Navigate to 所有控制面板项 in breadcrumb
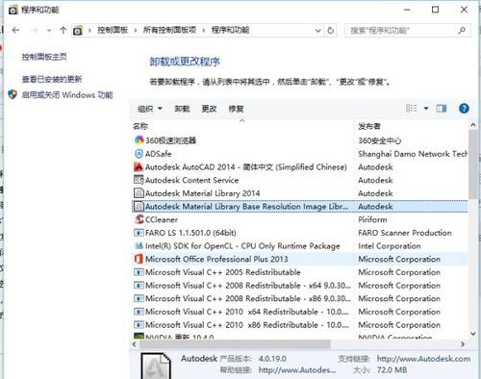The width and height of the screenshot is (481, 379). point(169,30)
